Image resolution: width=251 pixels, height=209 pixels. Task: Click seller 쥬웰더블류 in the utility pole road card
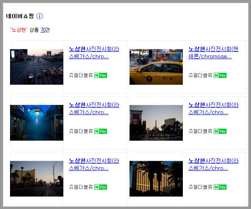tap(81, 187)
